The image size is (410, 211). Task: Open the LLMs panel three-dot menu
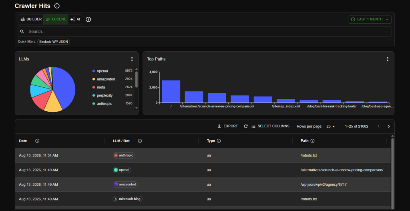coord(132,59)
